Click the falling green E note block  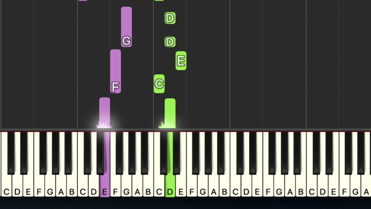coord(181,61)
